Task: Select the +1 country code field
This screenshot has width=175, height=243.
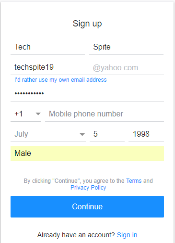Action: (26, 114)
